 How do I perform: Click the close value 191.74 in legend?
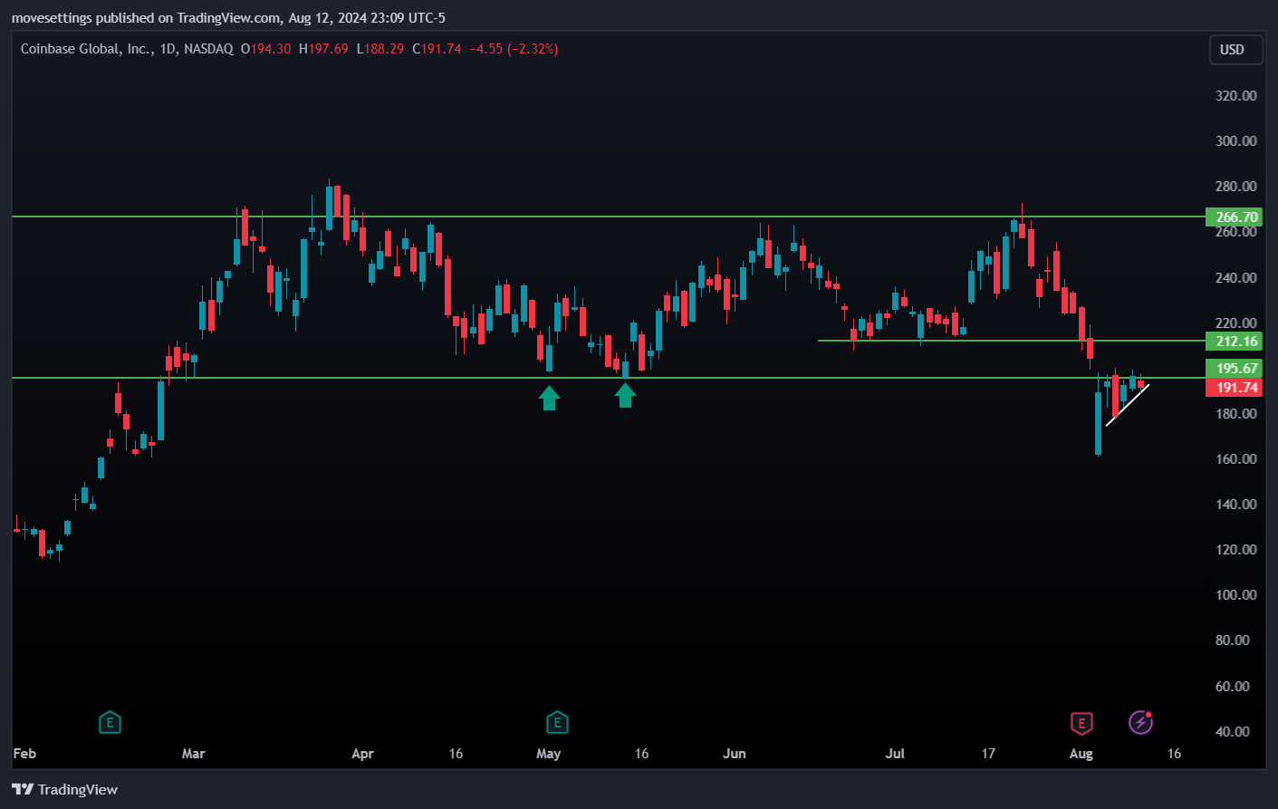441,49
